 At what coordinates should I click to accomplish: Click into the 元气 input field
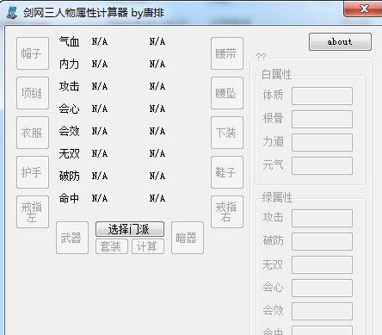click(x=322, y=165)
